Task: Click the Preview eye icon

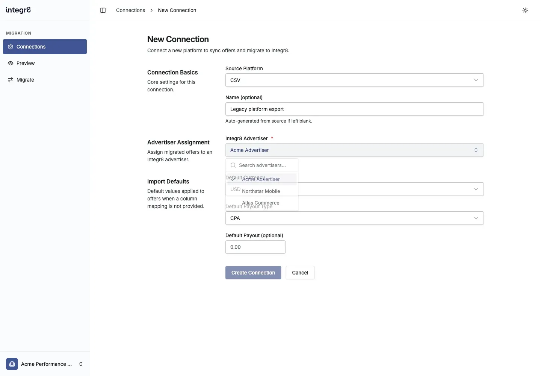Action: click(11, 63)
